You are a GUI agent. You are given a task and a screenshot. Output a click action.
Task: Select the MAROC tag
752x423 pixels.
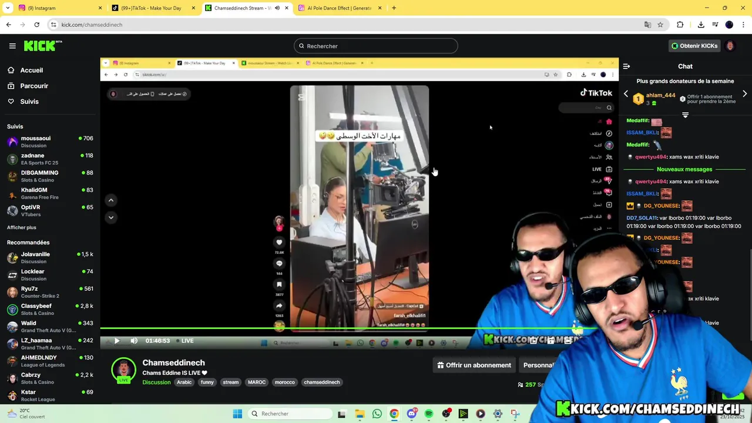pos(257,382)
